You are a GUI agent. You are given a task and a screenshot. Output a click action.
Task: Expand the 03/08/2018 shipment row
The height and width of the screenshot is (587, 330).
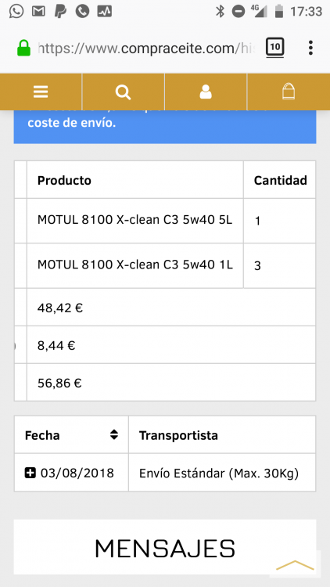(30, 473)
